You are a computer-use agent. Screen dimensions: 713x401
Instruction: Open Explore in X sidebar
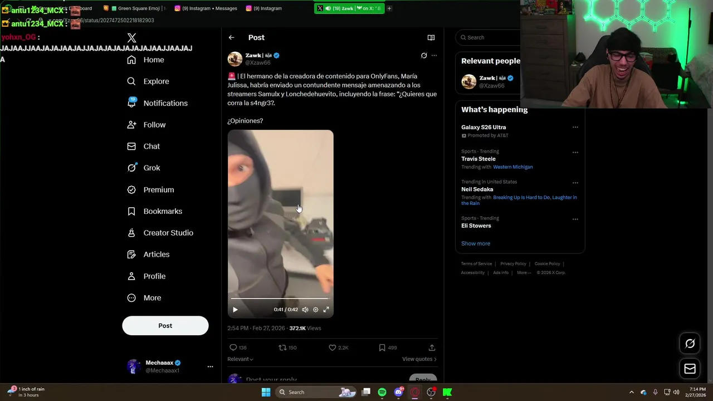point(148,81)
